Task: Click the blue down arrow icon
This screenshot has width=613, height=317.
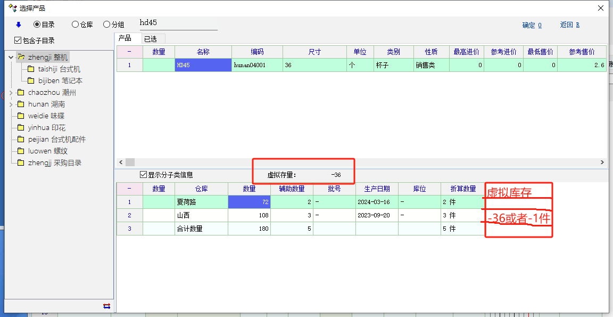Action: [x=19, y=25]
